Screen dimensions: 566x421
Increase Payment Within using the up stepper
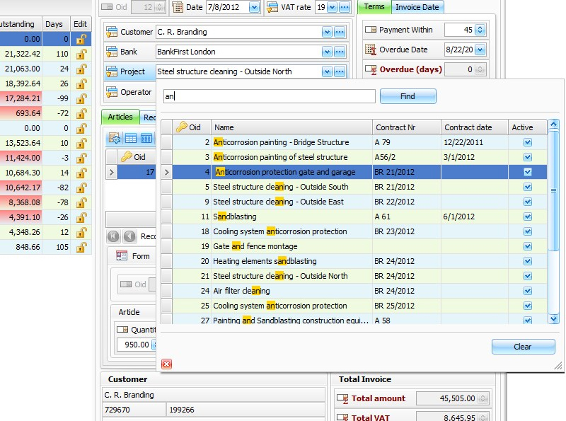(480, 27)
